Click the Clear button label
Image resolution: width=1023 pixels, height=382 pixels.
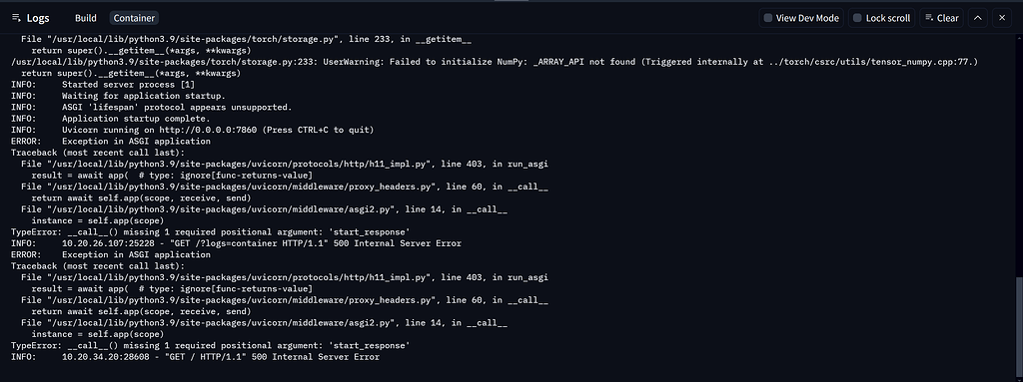pyautogui.click(x=948, y=18)
